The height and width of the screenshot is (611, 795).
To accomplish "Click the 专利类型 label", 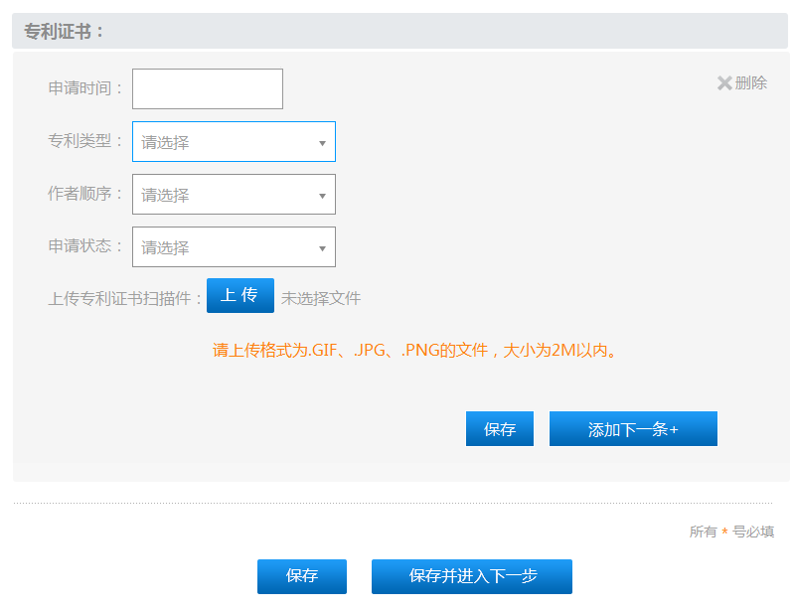I will click(85, 141).
